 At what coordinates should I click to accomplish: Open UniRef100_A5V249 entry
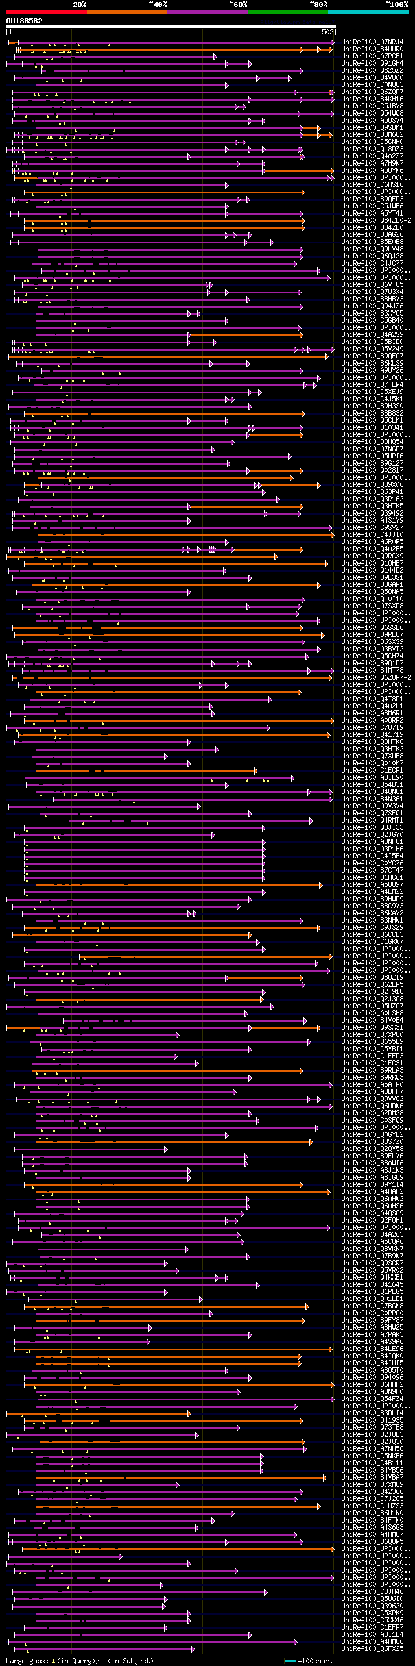click(372, 349)
